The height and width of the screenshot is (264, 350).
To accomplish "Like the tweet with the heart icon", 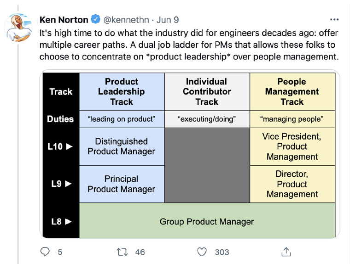I will click(202, 252).
